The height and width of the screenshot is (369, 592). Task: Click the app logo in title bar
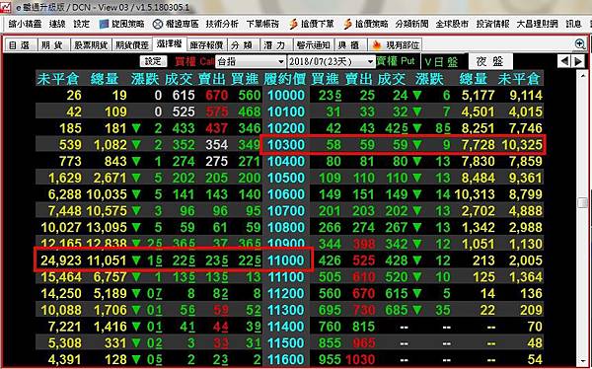(5, 7)
